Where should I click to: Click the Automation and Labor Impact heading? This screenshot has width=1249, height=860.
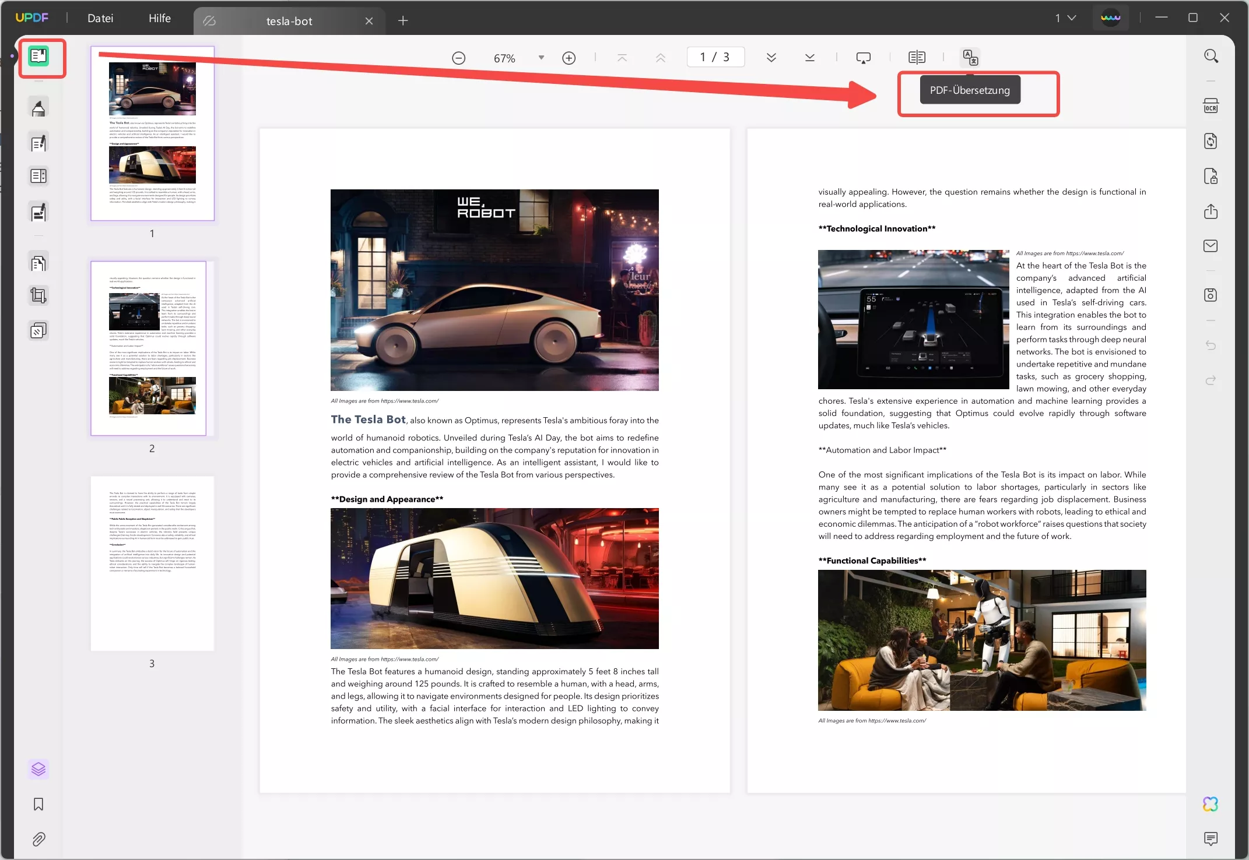[883, 450]
